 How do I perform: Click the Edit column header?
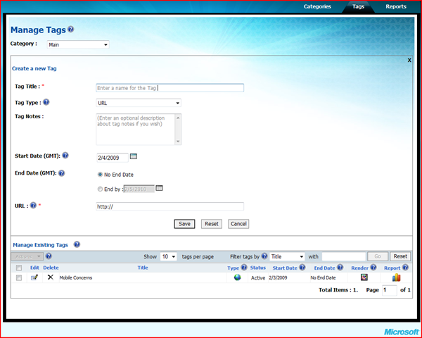tap(34, 268)
